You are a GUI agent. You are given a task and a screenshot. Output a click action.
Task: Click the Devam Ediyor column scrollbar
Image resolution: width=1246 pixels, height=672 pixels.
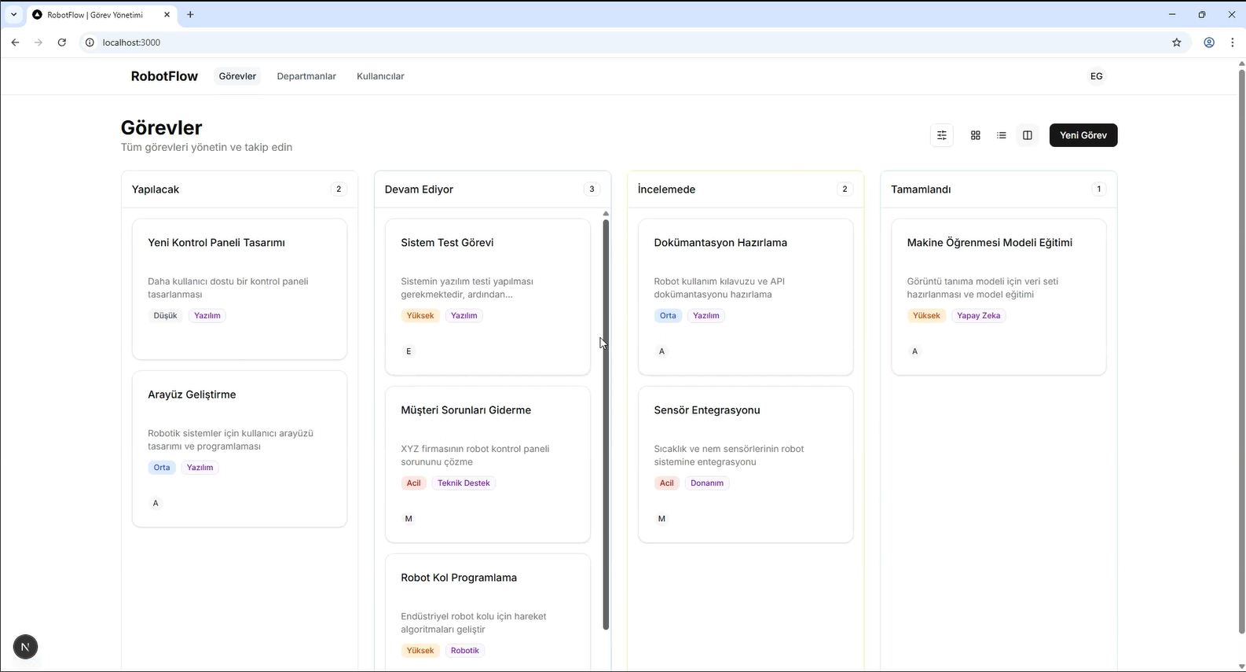[606, 424]
